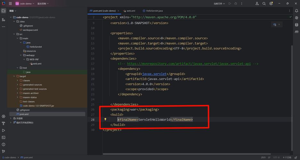
Task: Collapse the target folder in tree
Action: click(14, 76)
